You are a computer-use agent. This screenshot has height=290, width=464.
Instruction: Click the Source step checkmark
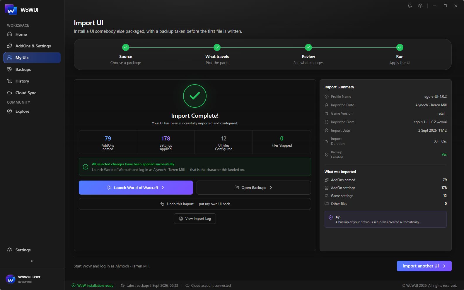(x=126, y=47)
